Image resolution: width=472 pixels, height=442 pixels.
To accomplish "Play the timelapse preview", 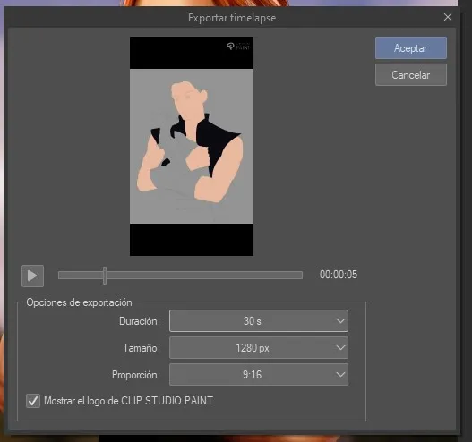I will pyautogui.click(x=32, y=276).
